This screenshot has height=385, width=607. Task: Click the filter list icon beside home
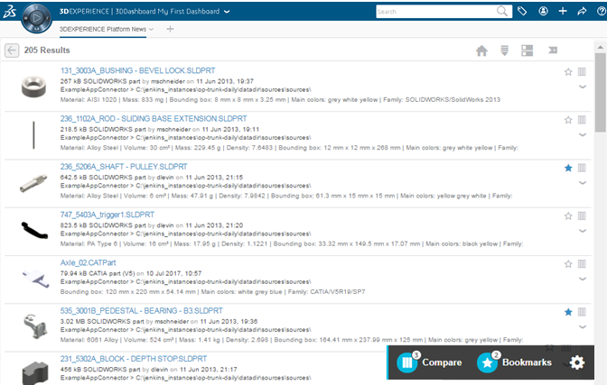coord(504,50)
